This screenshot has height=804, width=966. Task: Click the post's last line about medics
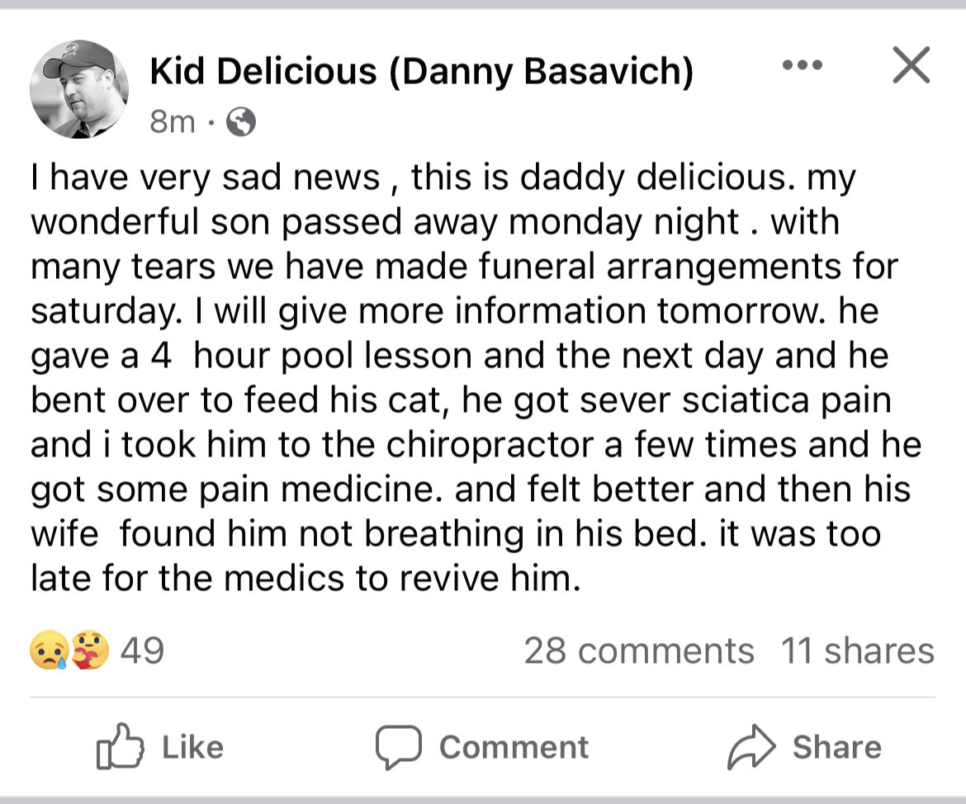click(301, 578)
